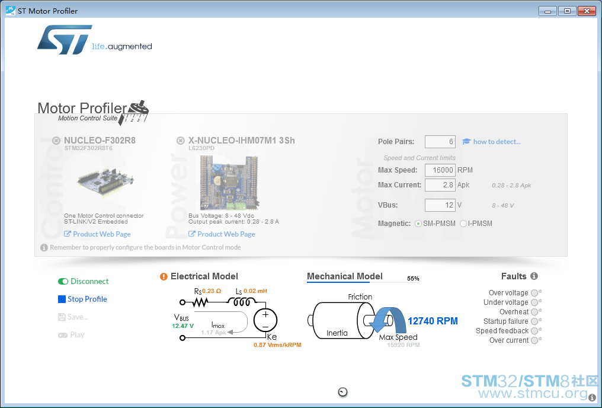Click X-NUCLEO-IHM07M1 board selector icon
This screenshot has height=408, width=602.
click(181, 141)
